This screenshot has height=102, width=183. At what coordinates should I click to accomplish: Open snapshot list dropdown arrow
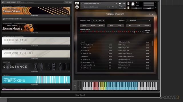pyautogui.click(x=82, y=7)
